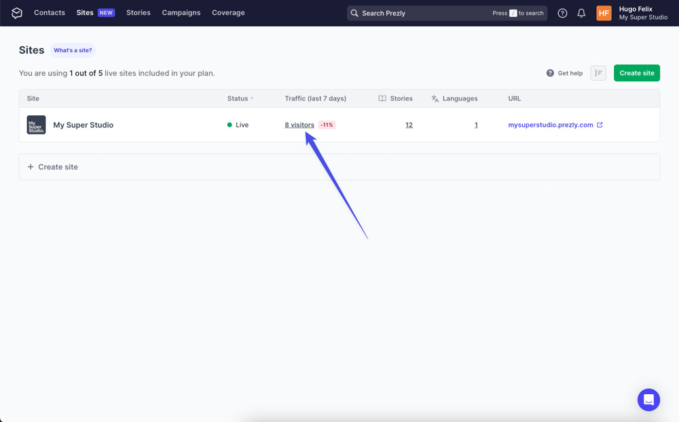Click the Traffic (last 7 days) header
The width and height of the screenshot is (679, 422).
pyautogui.click(x=315, y=98)
